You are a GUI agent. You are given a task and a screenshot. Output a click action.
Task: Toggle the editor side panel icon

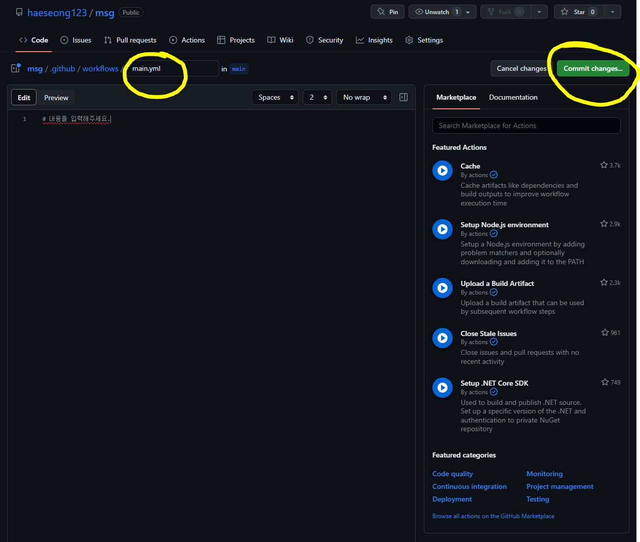(x=404, y=97)
